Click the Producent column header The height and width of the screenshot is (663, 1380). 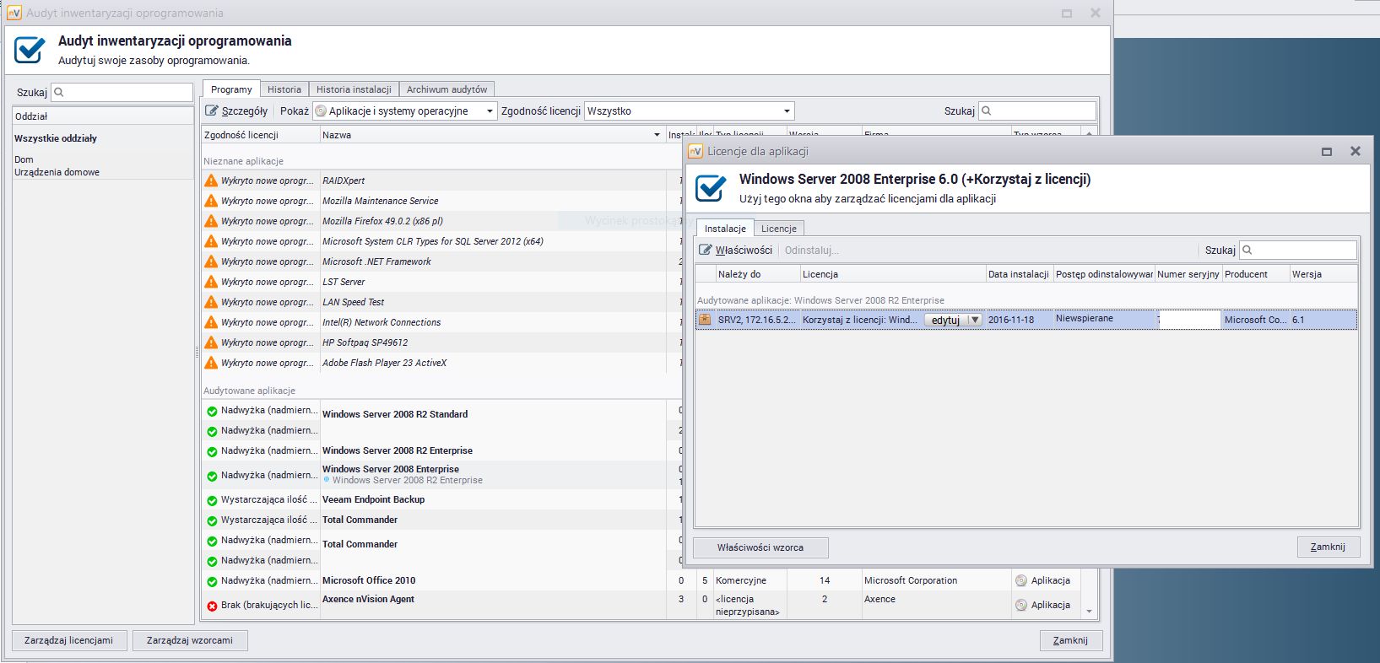coord(1255,274)
